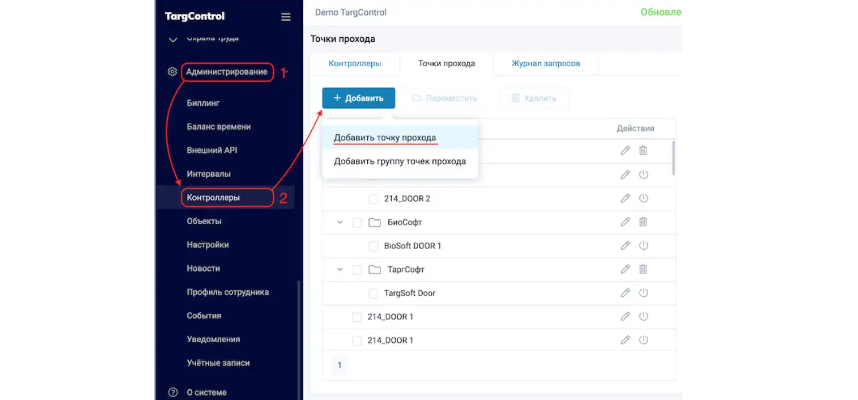The width and height of the screenshot is (858, 400).
Task: Click the ТаргСофт group name
Action: pyautogui.click(x=406, y=269)
